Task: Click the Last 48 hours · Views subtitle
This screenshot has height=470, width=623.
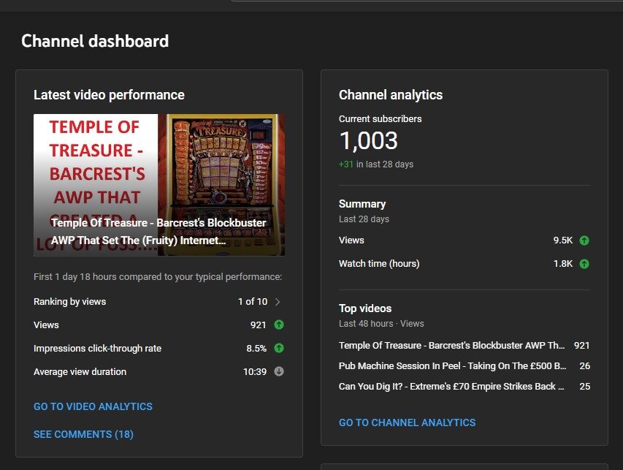Action: 381,324
